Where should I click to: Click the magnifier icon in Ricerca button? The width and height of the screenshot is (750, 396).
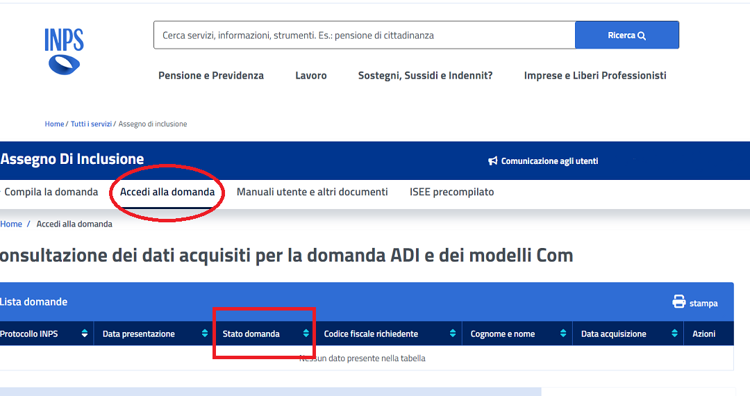point(642,36)
